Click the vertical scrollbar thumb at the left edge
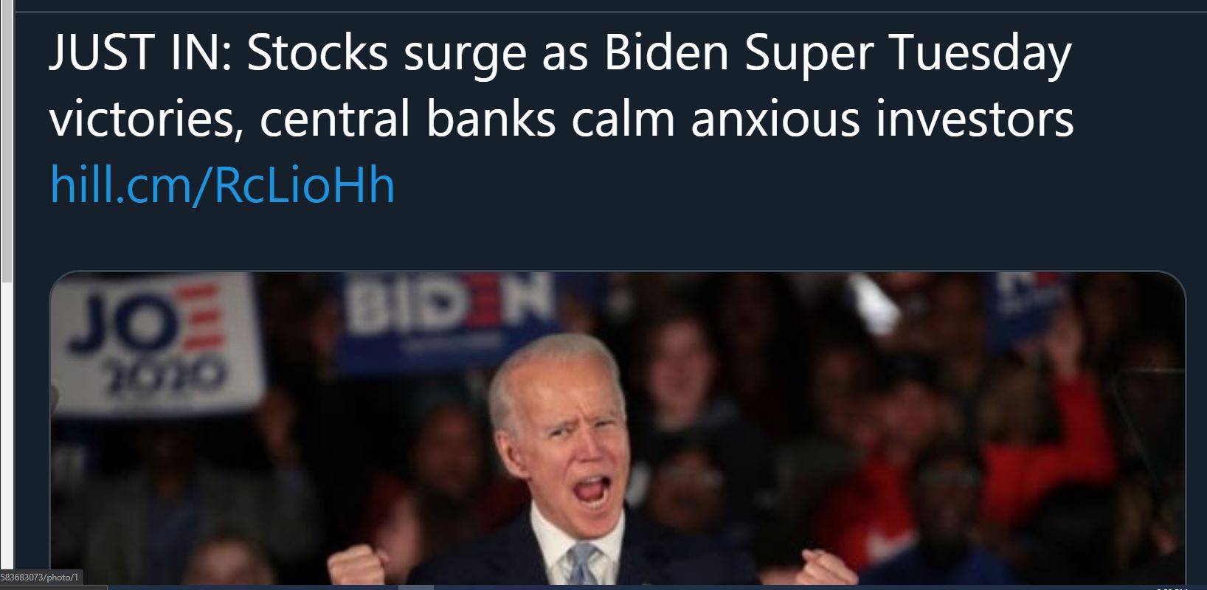The height and width of the screenshot is (590, 1207). pos(6,140)
